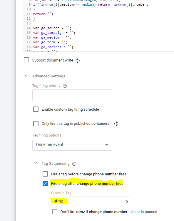The height and width of the screenshot is (221, 174).
Task: Check Don't fire utmz if tag fails
Action: [55, 212]
